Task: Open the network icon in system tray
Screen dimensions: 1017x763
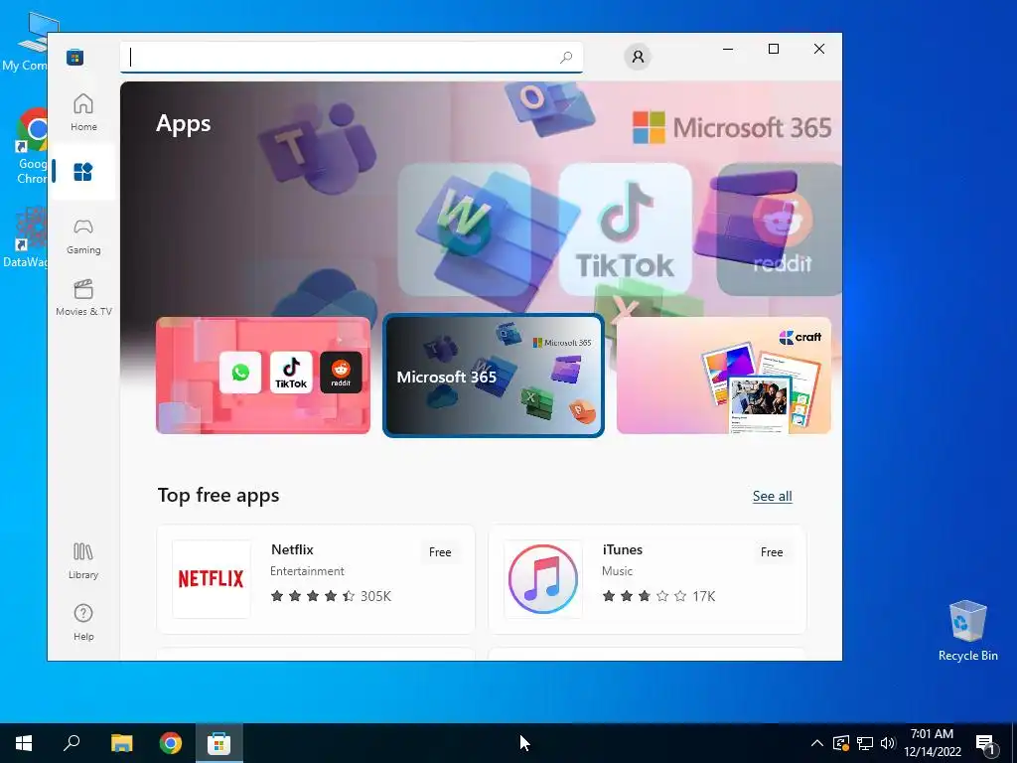Action: 865,743
